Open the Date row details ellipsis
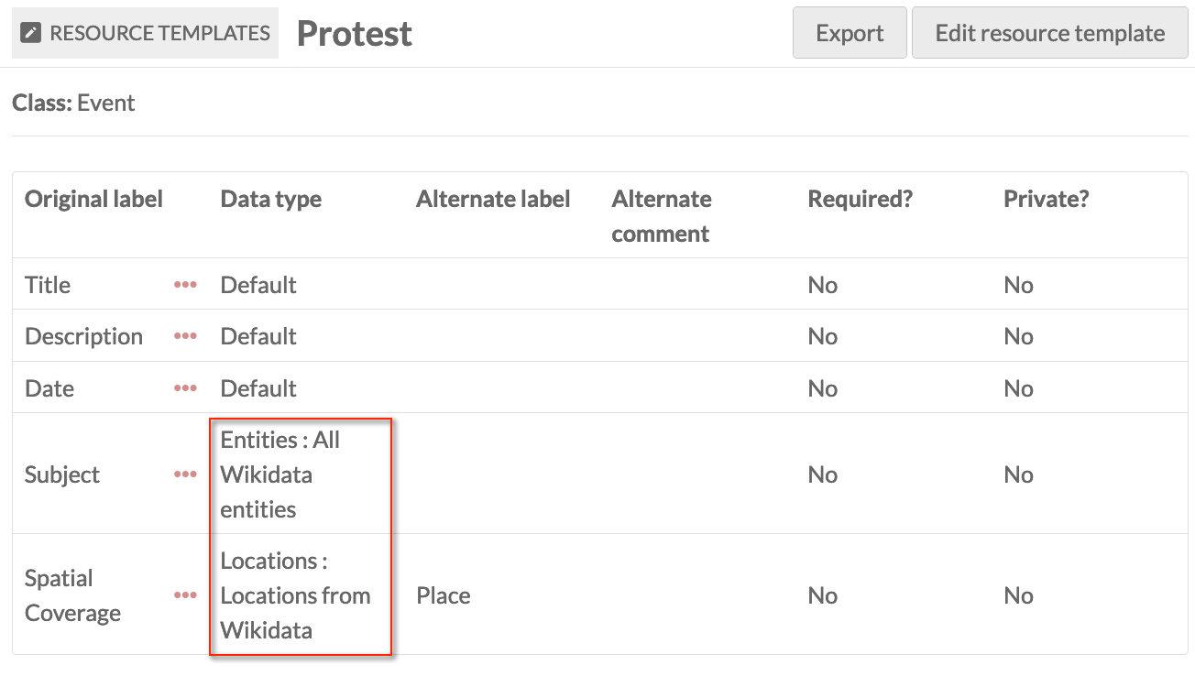Image resolution: width=1195 pixels, height=687 pixels. [x=185, y=388]
